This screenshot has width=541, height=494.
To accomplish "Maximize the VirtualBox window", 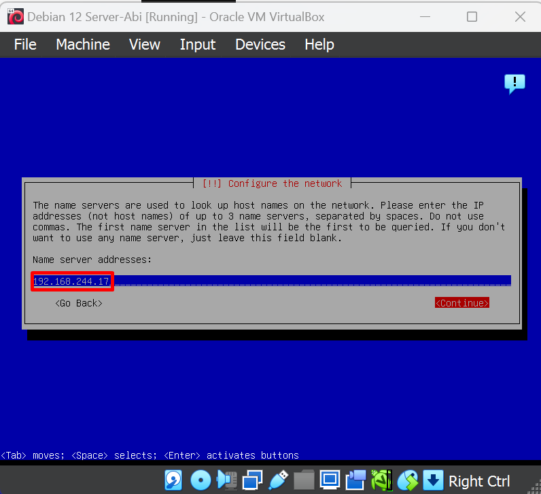I will [472, 16].
